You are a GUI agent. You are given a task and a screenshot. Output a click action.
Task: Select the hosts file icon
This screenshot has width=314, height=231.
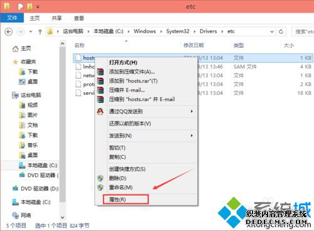[x=78, y=58]
